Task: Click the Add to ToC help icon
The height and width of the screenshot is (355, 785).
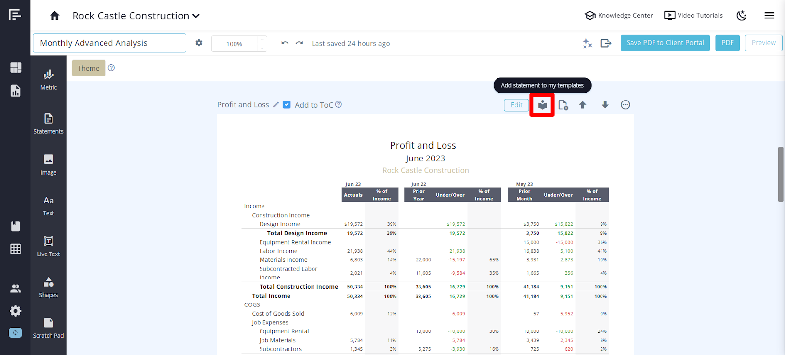Action: 339,104
